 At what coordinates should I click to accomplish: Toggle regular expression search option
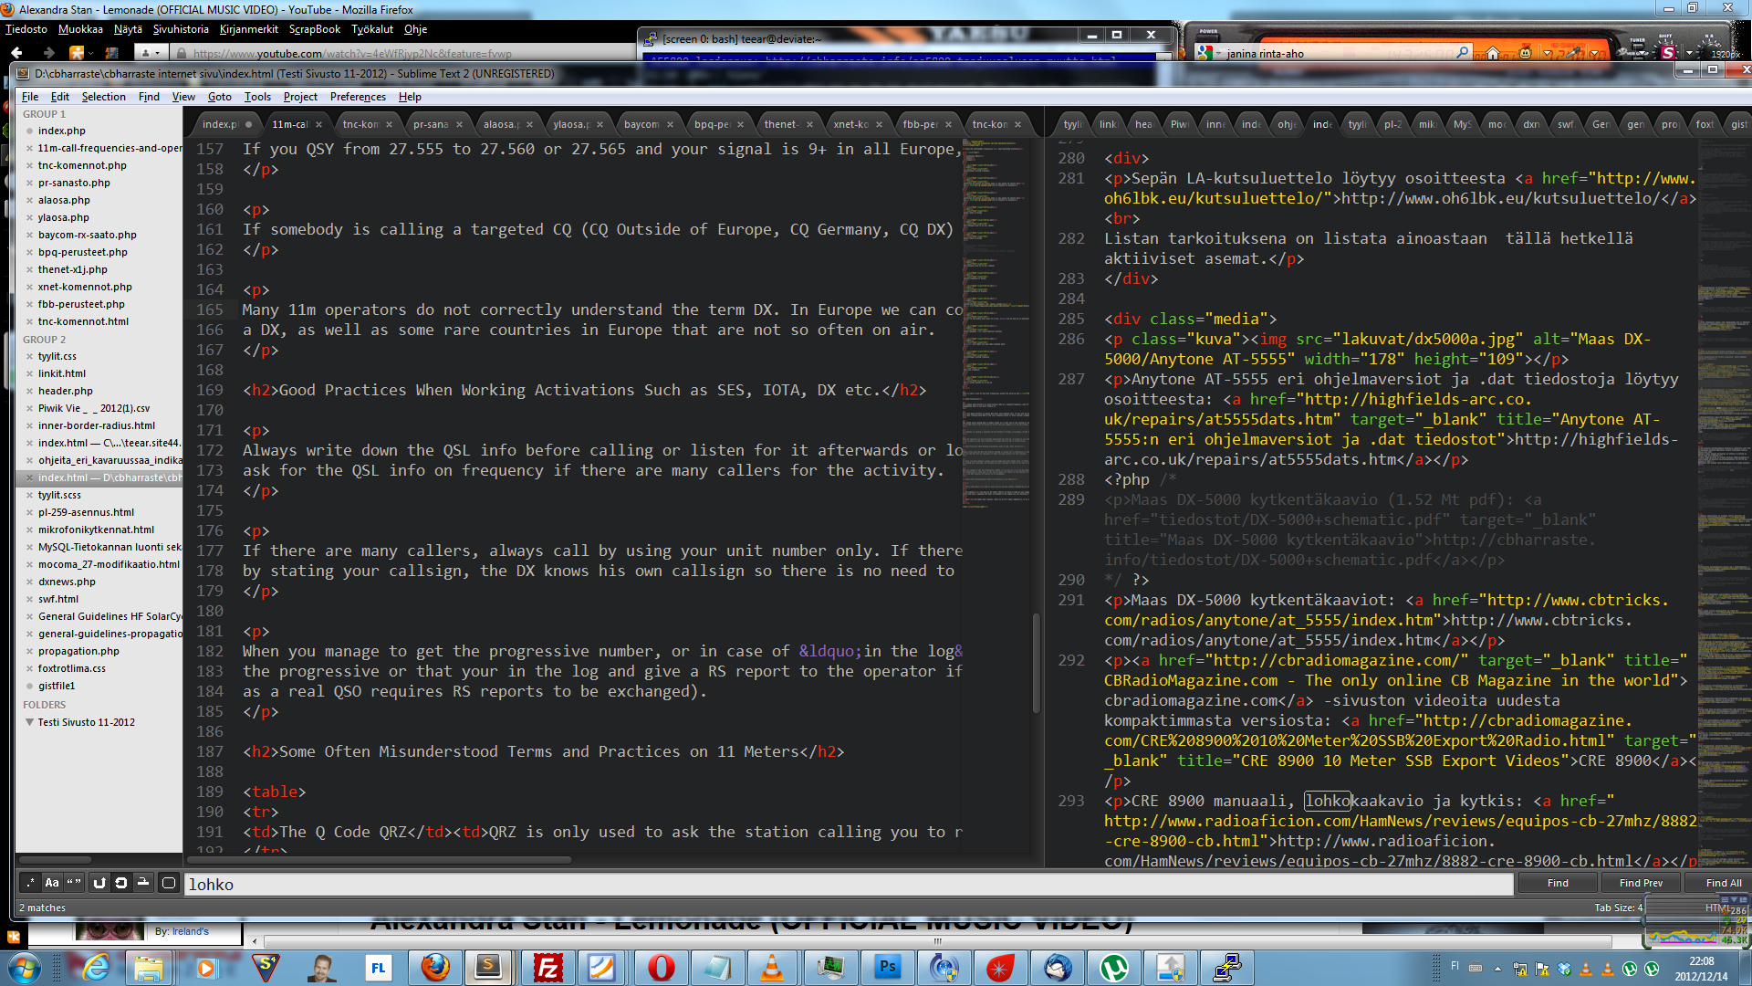30,883
